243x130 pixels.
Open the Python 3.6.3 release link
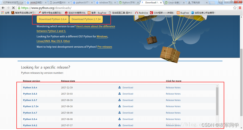(x=30, y=94)
